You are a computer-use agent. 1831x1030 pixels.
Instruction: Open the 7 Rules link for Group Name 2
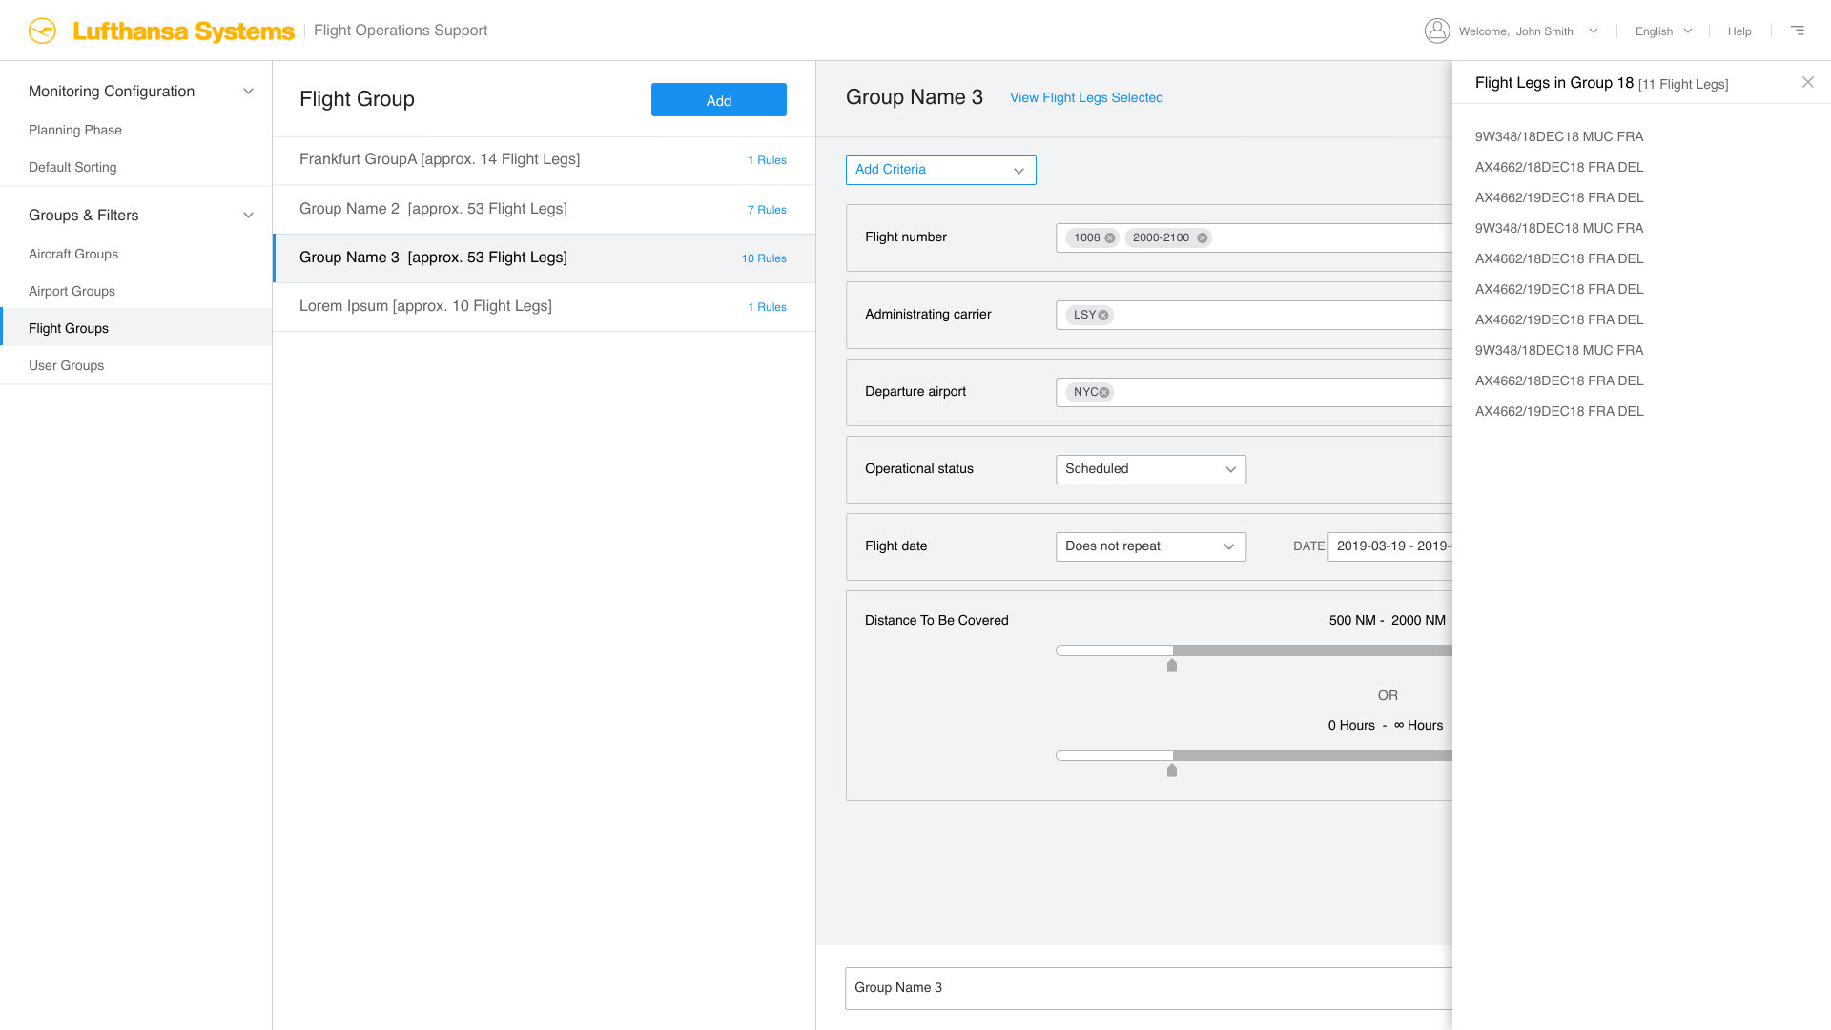tap(767, 210)
